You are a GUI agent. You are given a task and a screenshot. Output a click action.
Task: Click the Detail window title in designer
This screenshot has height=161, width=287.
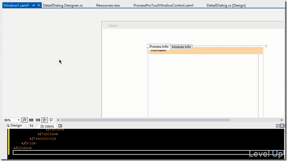[113, 26]
